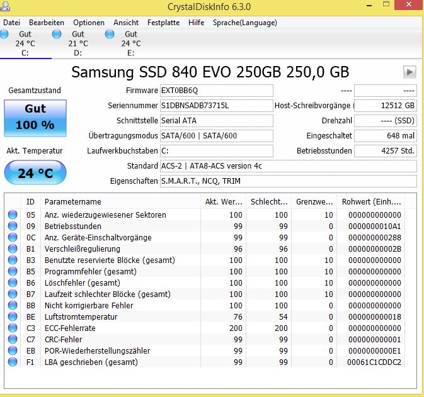Click status orb of attribute B5 row

13,271
